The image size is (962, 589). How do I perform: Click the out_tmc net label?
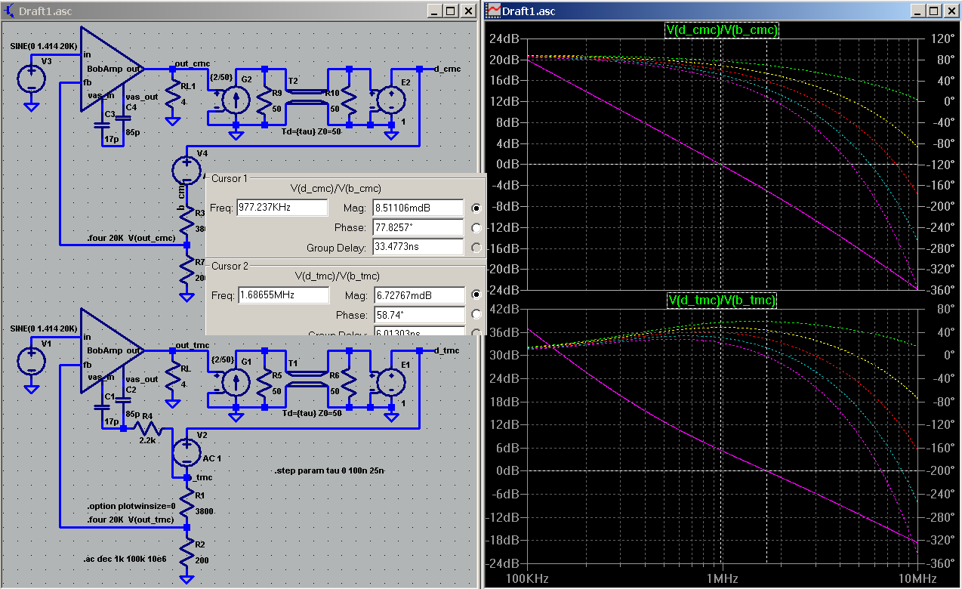pyautogui.click(x=192, y=345)
